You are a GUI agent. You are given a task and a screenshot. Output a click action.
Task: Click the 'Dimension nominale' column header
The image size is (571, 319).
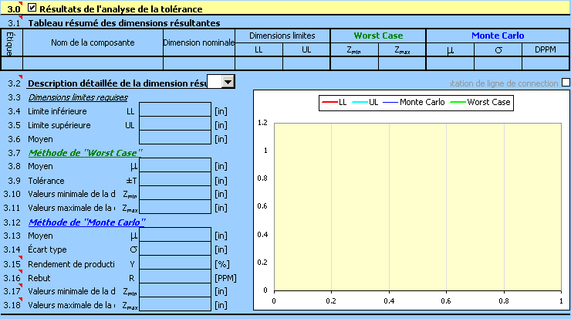coord(199,42)
